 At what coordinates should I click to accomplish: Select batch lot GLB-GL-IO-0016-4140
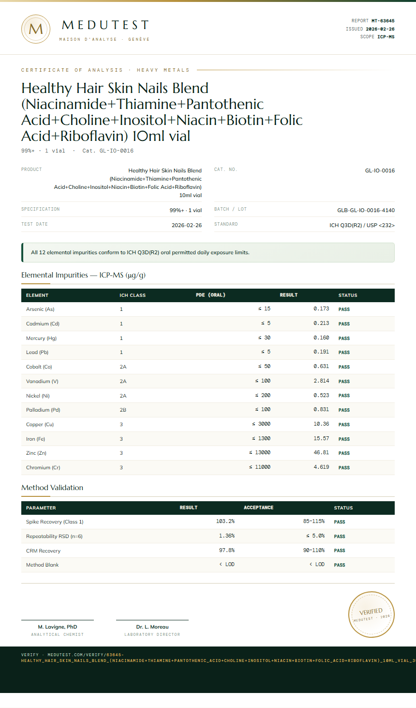point(366,210)
